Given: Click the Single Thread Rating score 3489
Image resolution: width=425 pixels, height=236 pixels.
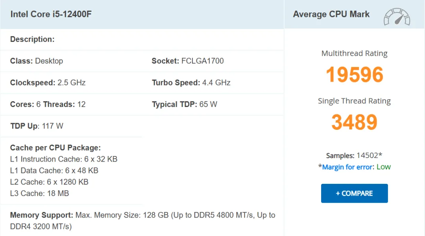Looking at the screenshot, I should 354,122.
